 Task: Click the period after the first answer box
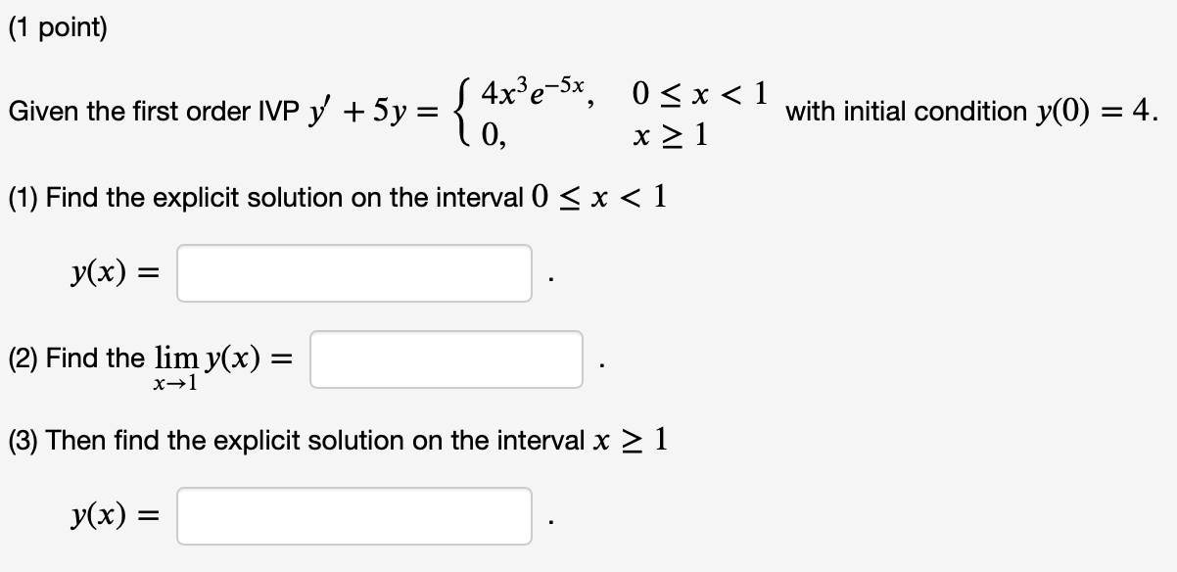(x=551, y=279)
